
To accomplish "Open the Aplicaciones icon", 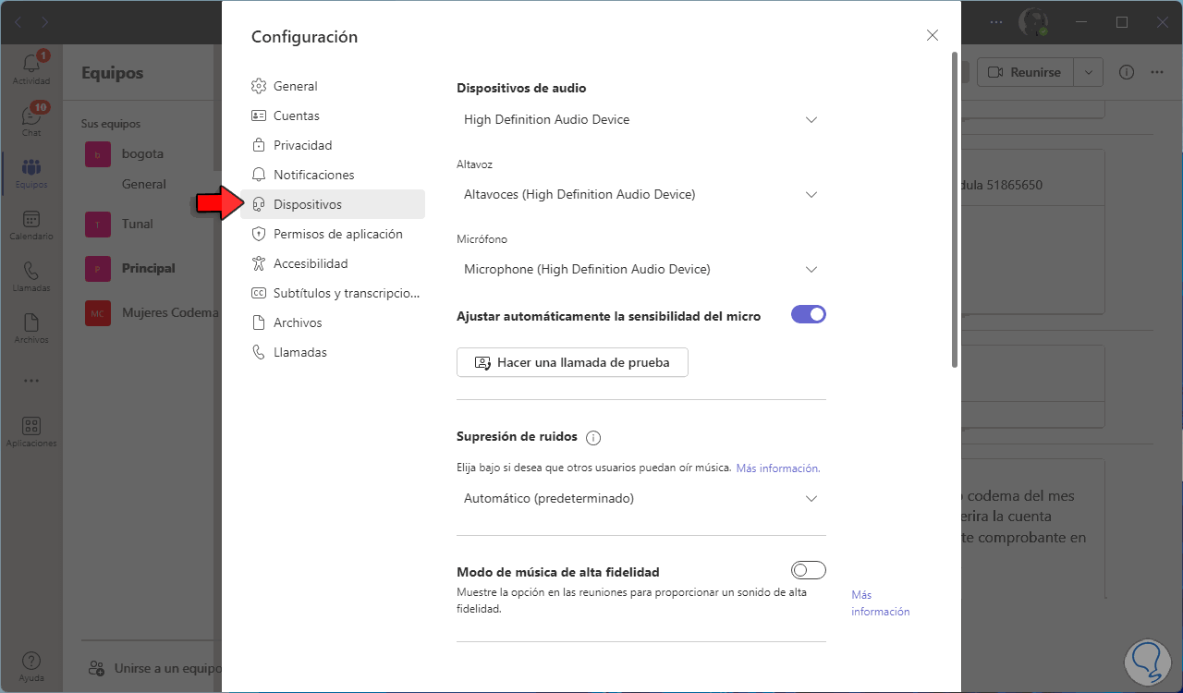I will (x=30, y=427).
